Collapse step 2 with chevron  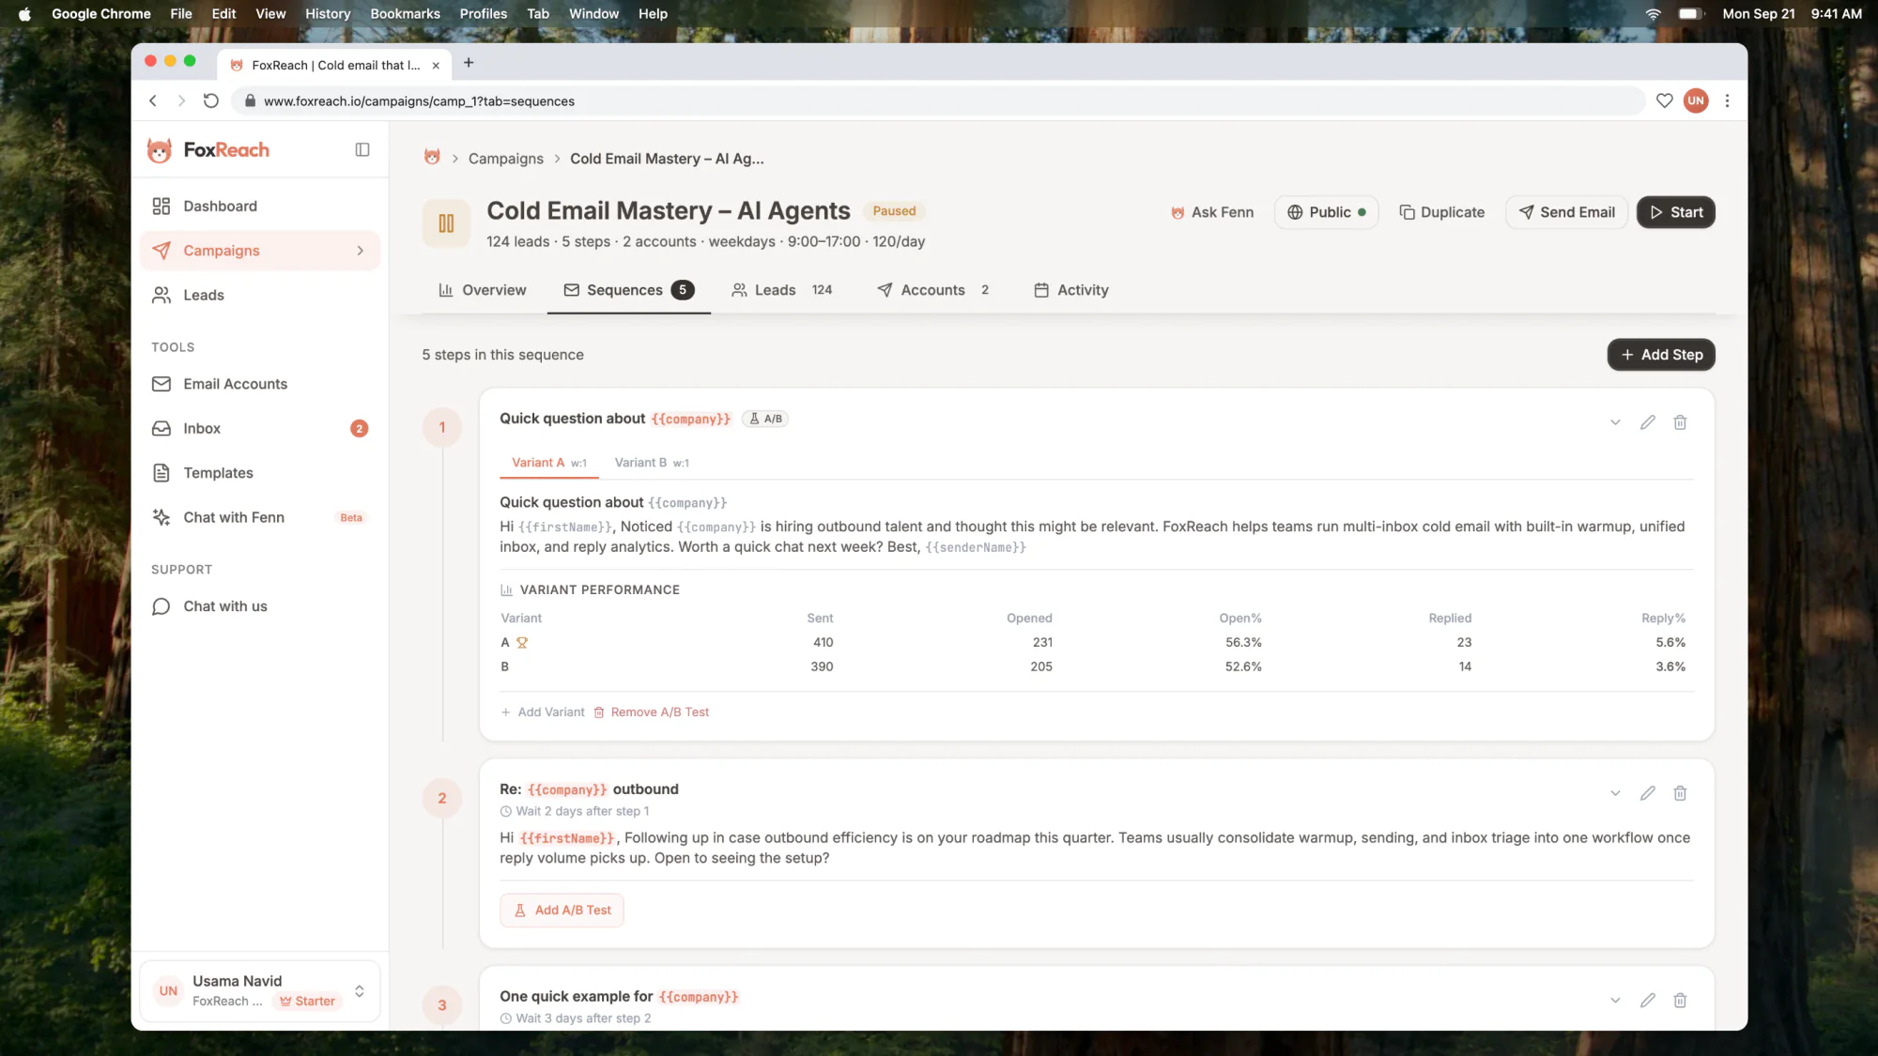click(x=1615, y=793)
